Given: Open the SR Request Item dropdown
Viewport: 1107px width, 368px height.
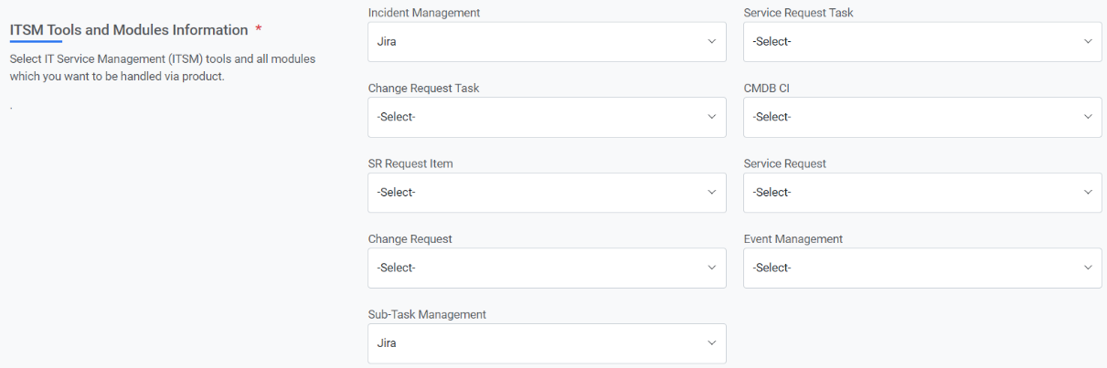Looking at the screenshot, I should pos(547,193).
